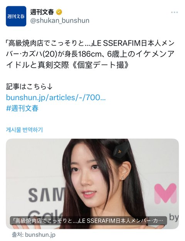
Task: Click the 출처: bunshun.jp source label
Action: click(x=34, y=235)
